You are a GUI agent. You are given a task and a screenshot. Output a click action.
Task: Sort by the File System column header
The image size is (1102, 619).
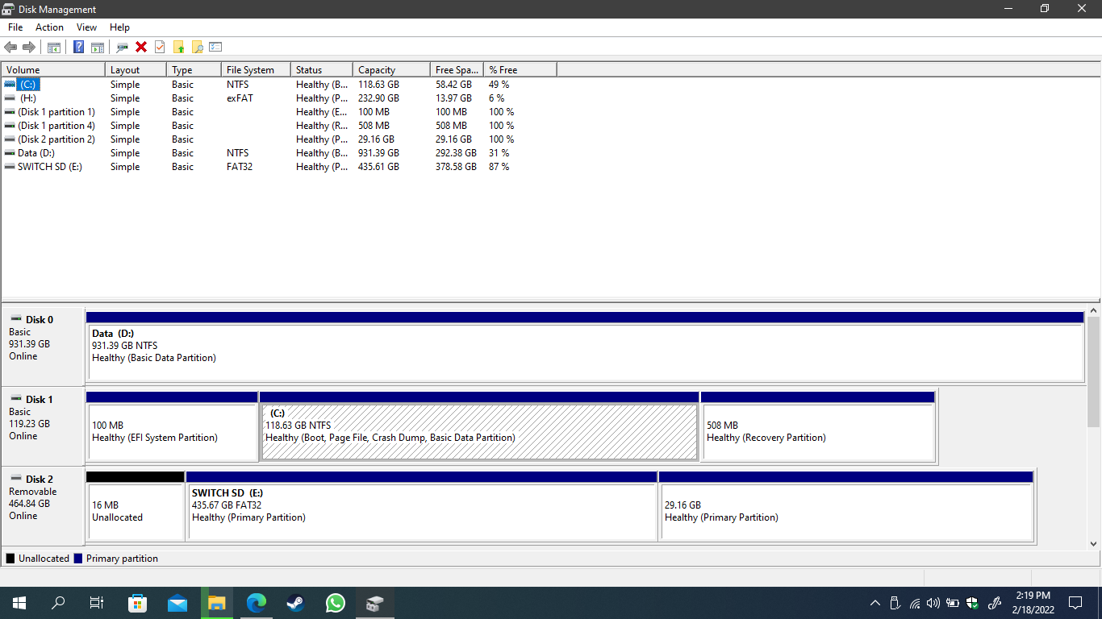(x=256, y=70)
